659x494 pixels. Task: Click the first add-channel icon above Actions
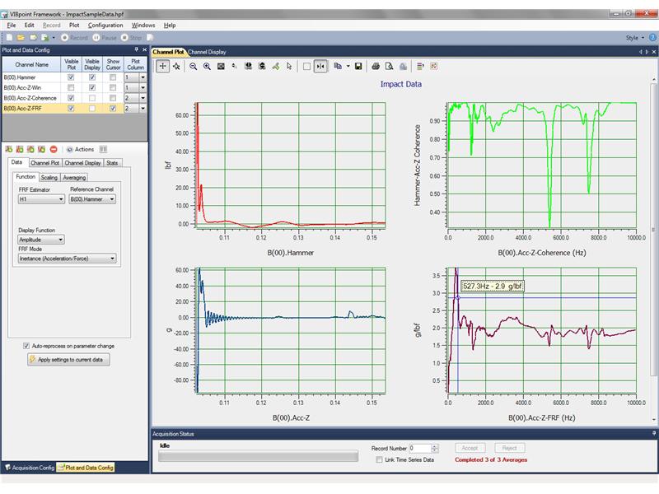(x=9, y=149)
